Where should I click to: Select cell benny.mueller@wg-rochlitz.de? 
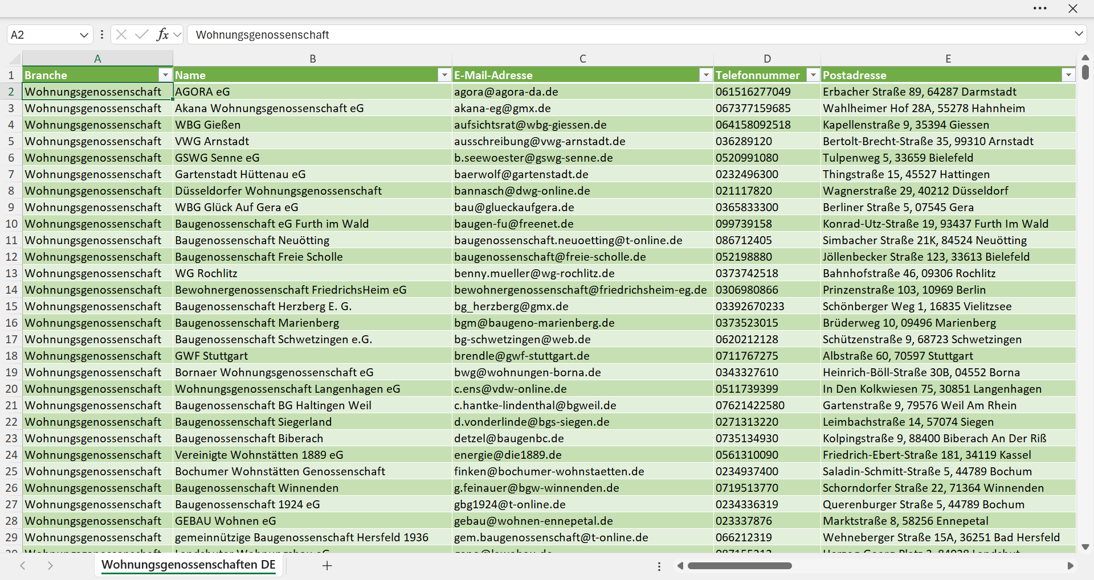click(x=582, y=273)
